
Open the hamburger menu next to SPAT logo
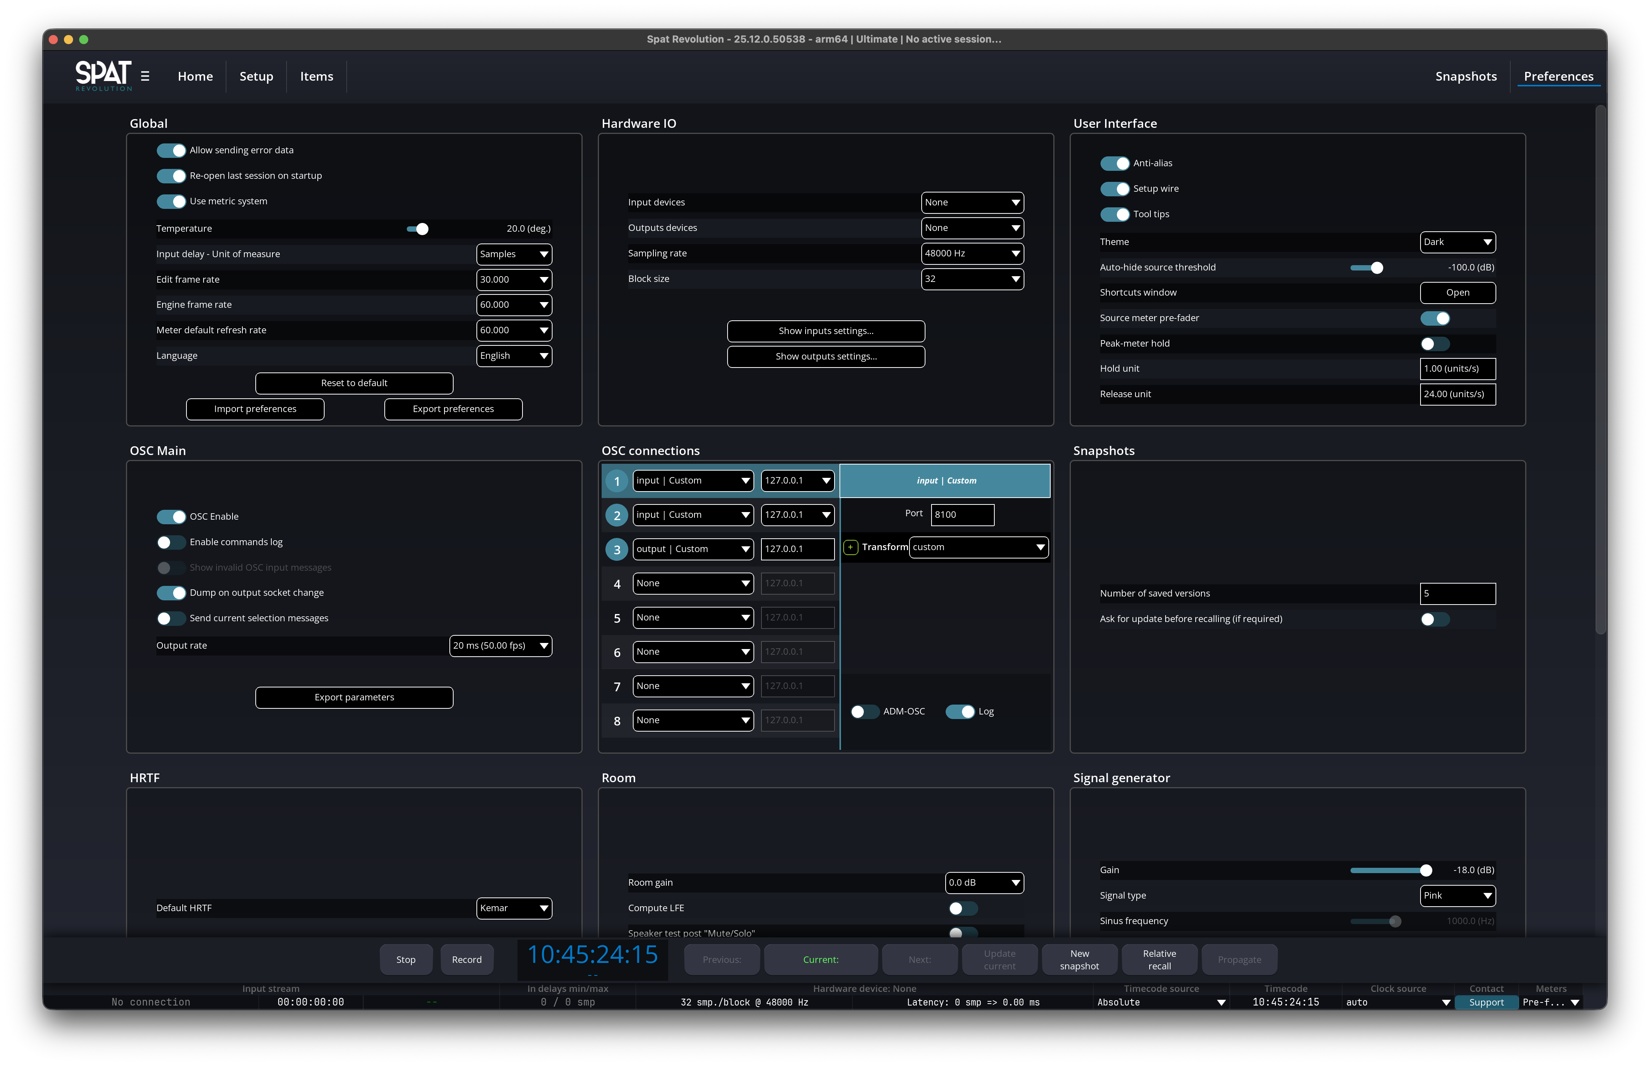tap(145, 76)
